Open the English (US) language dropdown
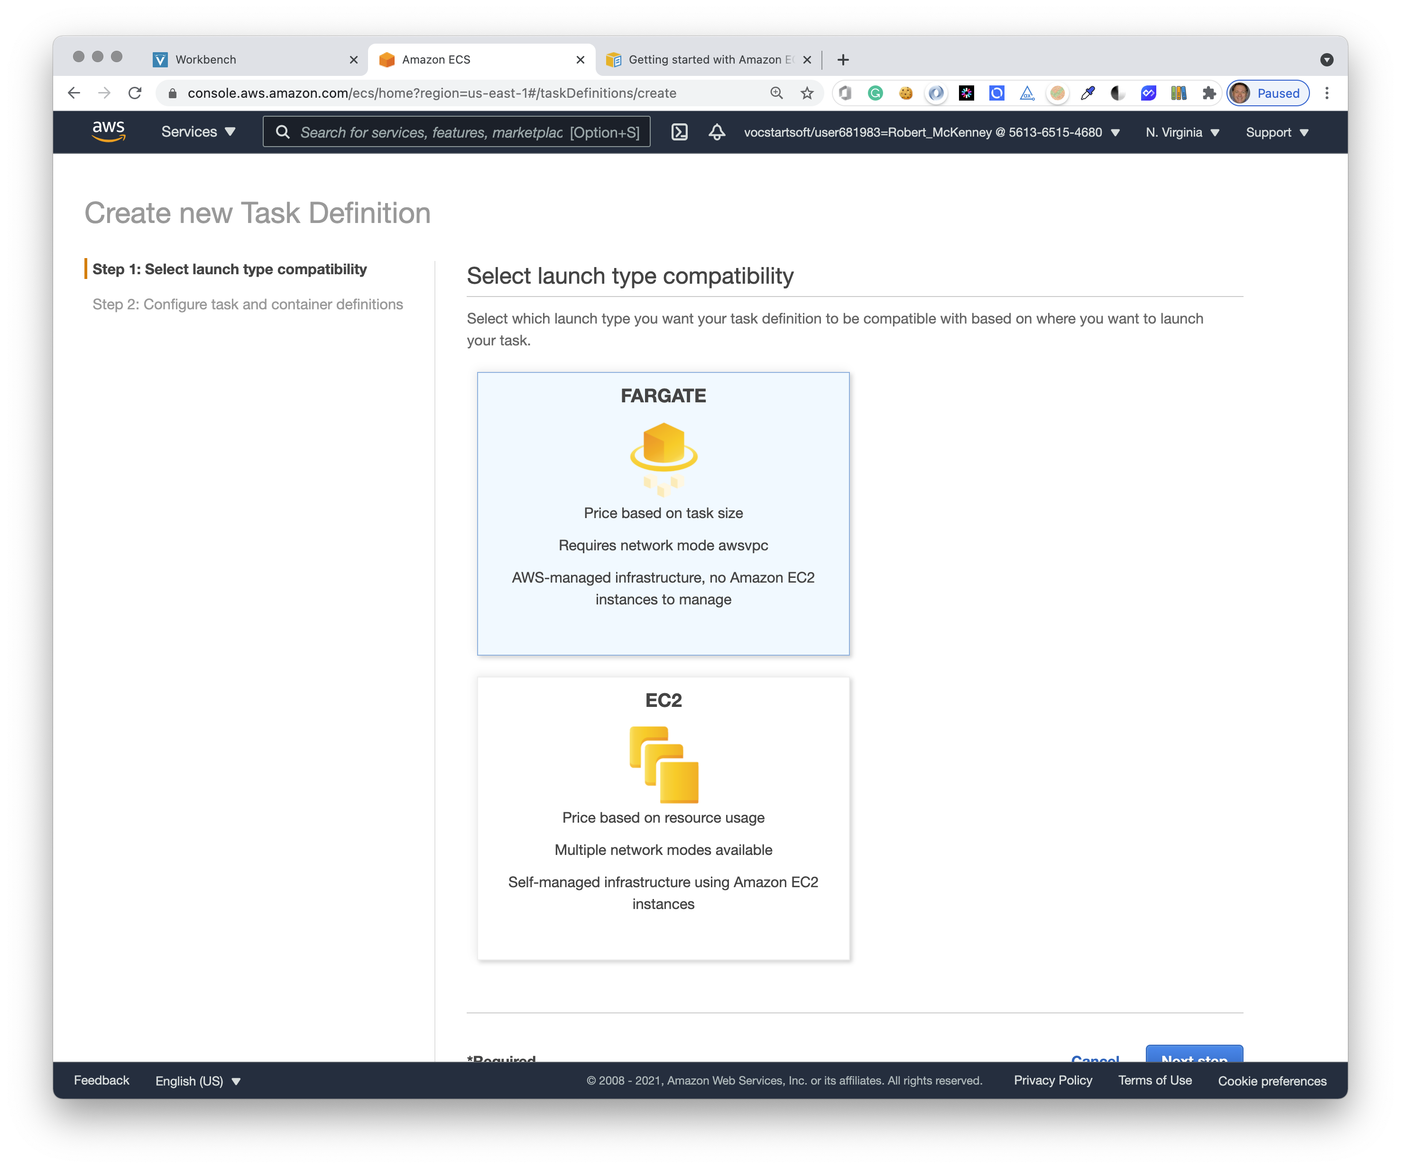Viewport: 1401px width, 1169px height. 197,1080
